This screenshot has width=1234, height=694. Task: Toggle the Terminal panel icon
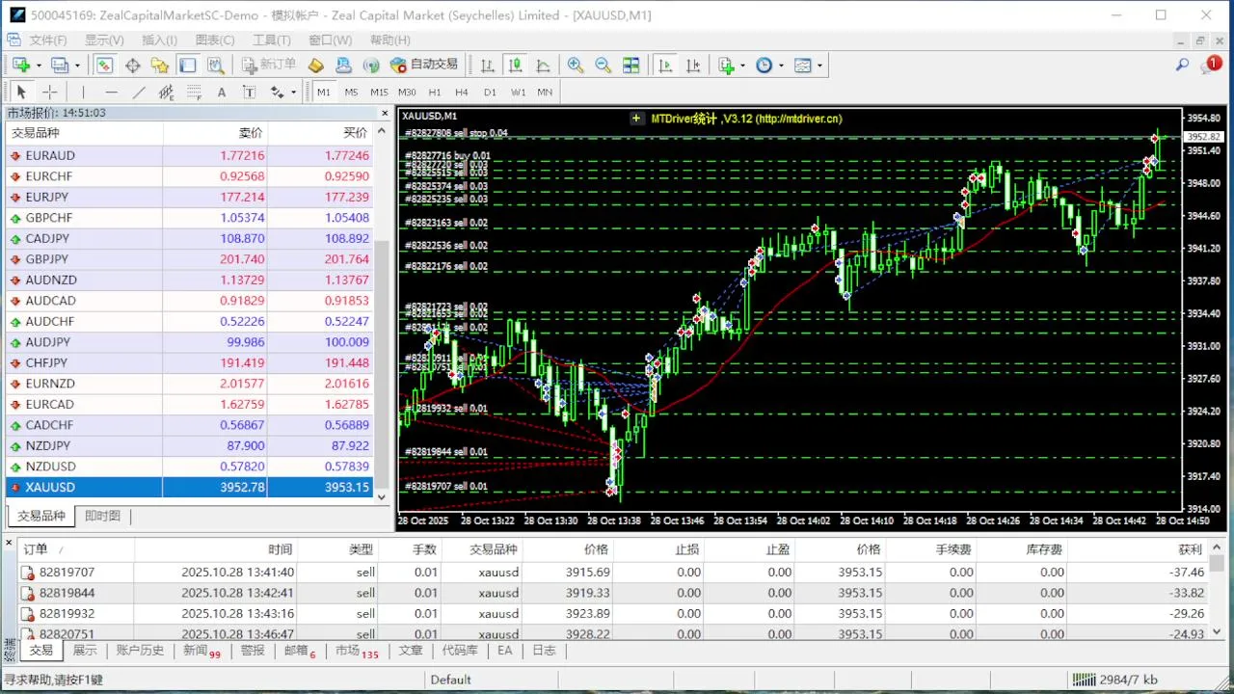pos(188,66)
